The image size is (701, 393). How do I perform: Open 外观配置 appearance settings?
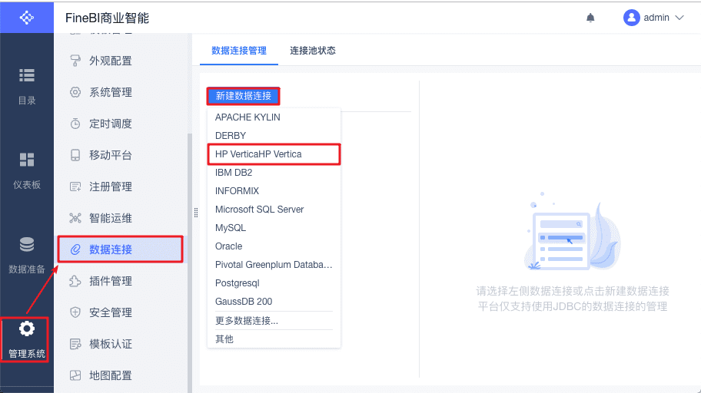click(x=110, y=61)
